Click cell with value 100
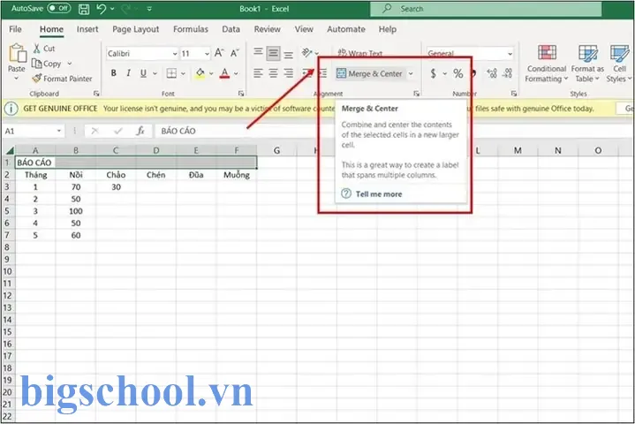This screenshot has height=424, width=635. coord(76,211)
